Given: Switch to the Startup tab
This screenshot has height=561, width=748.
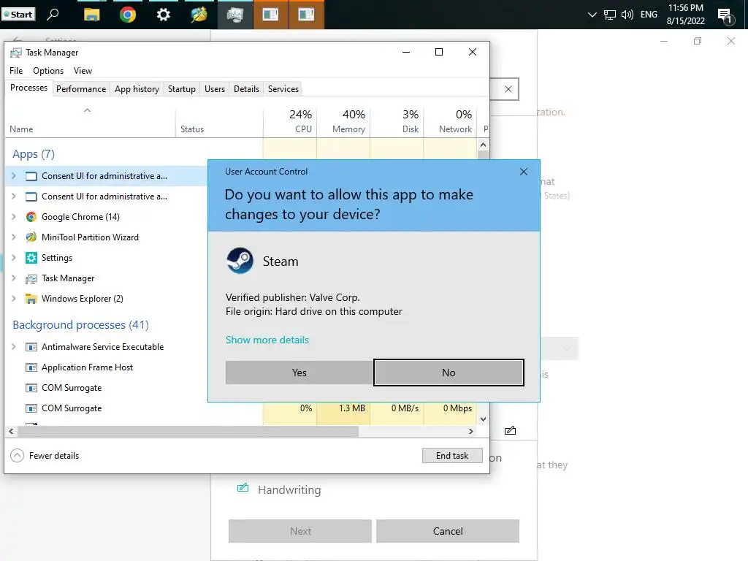Looking at the screenshot, I should (181, 89).
